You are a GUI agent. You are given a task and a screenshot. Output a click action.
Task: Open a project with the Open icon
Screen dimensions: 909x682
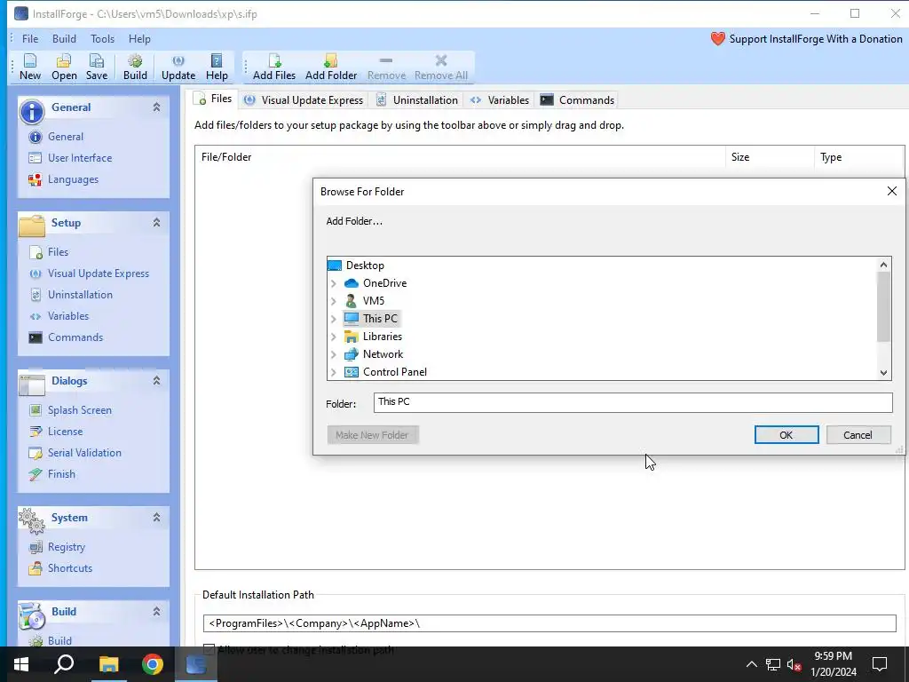pos(64,67)
